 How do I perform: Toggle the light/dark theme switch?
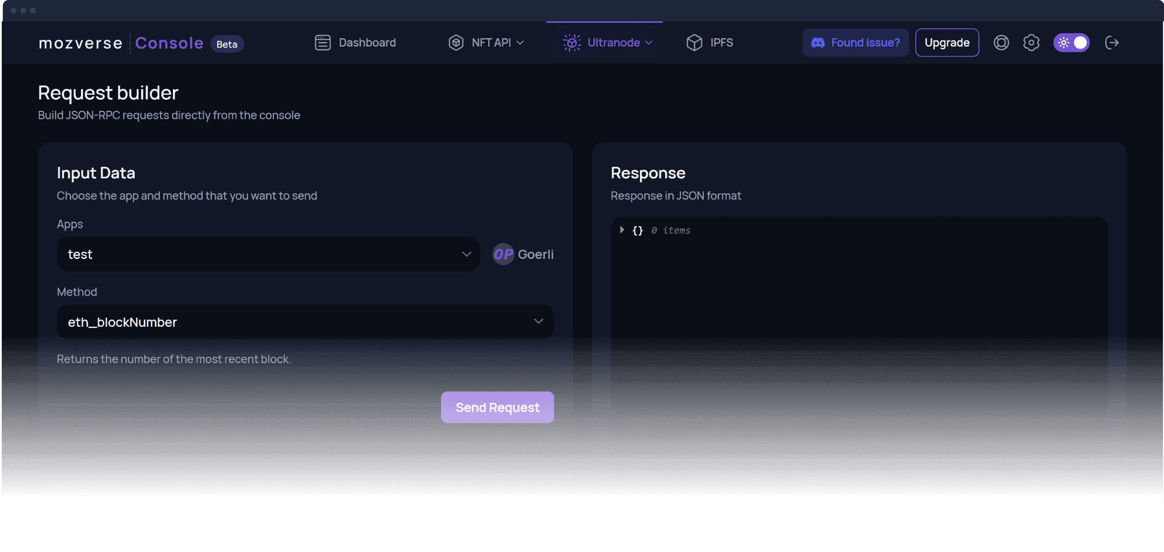point(1071,43)
